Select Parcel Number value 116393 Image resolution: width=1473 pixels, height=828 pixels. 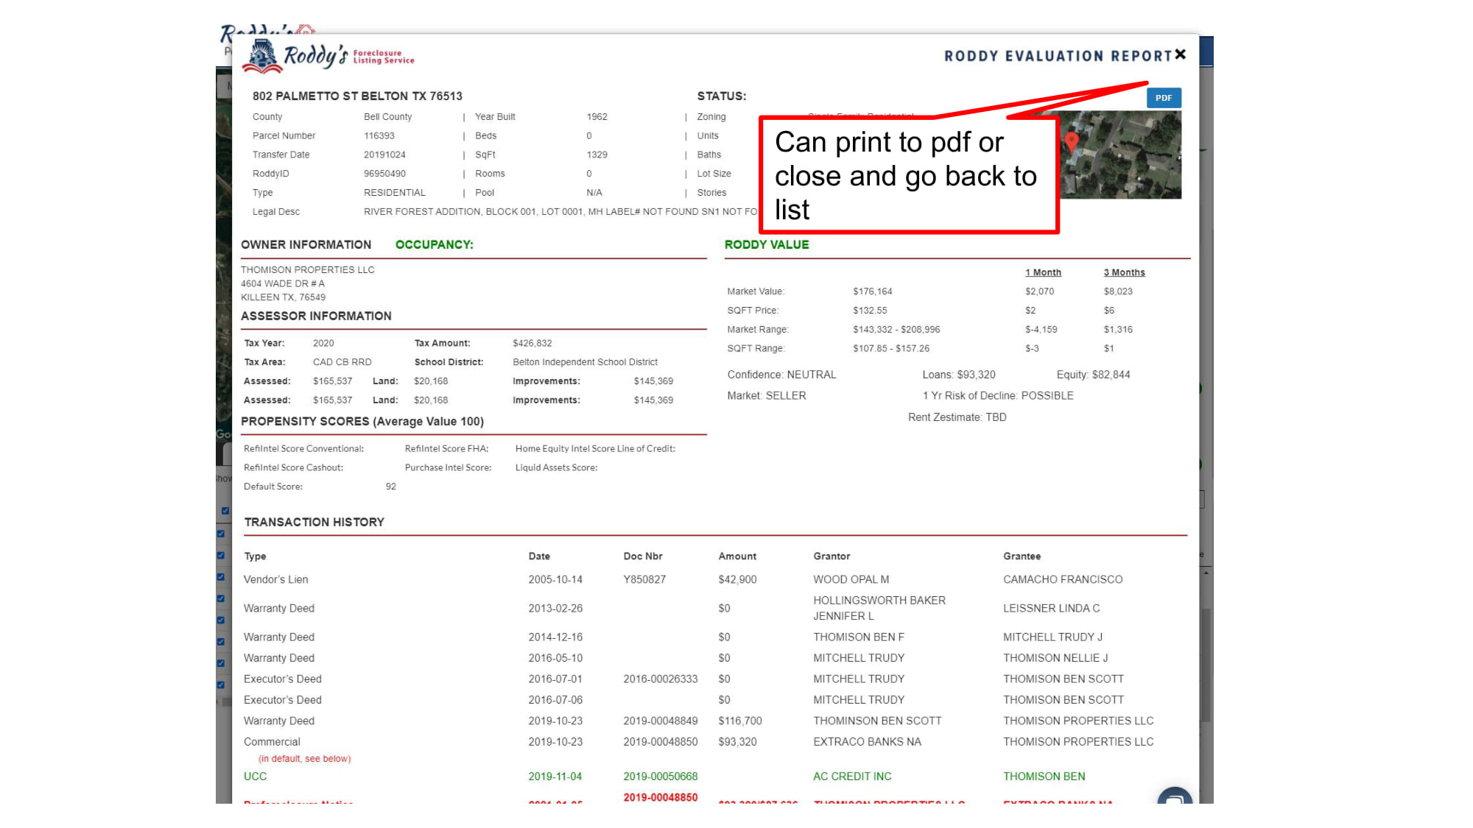379,136
